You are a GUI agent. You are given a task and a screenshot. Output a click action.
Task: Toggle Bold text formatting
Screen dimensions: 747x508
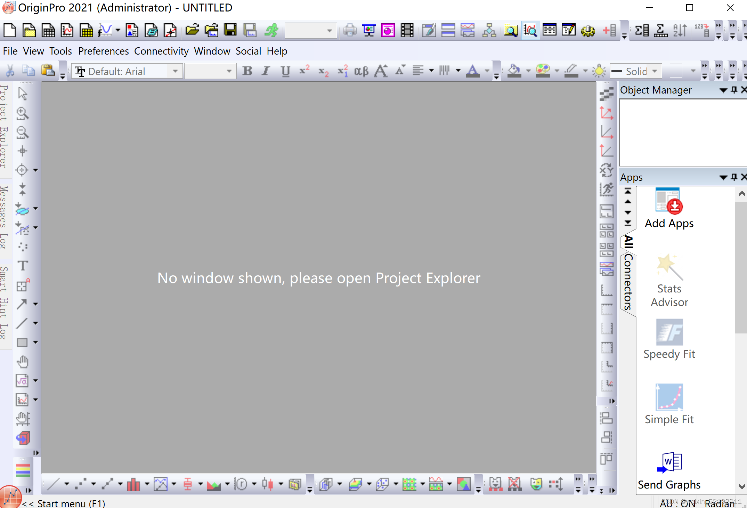coord(247,71)
